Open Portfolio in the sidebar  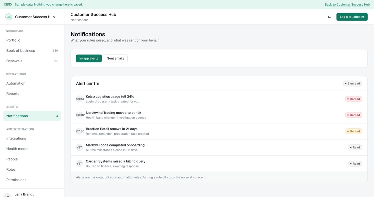pyautogui.click(x=32, y=40)
